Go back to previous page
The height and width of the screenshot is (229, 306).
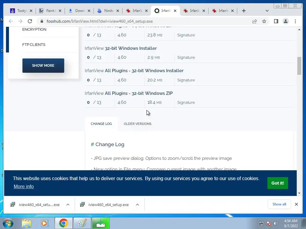coord(11,21)
